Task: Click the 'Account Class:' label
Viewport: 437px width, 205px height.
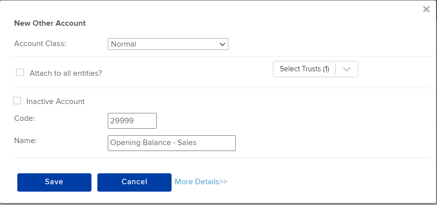Action: 40,44
